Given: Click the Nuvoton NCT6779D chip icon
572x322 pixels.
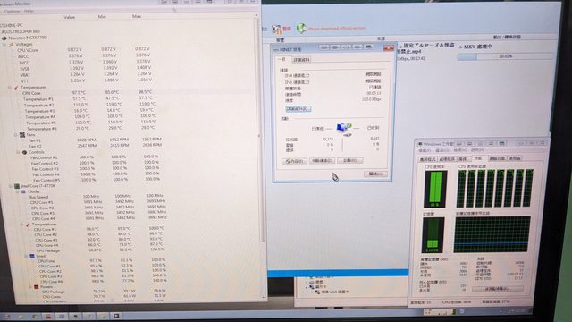Looking at the screenshot, I should pyautogui.click(x=4, y=38).
